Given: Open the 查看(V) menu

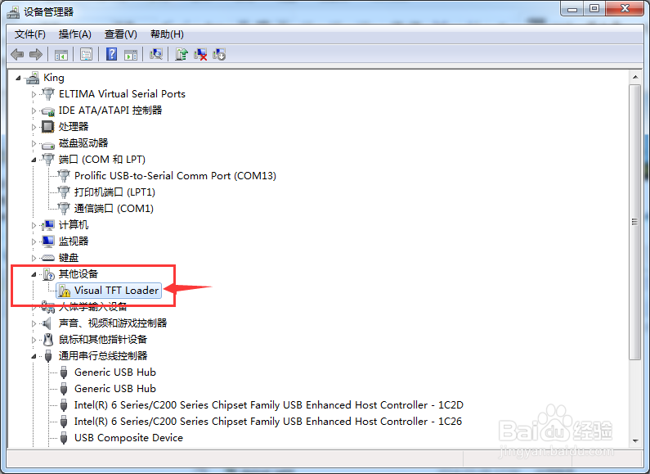Looking at the screenshot, I should pos(121,34).
